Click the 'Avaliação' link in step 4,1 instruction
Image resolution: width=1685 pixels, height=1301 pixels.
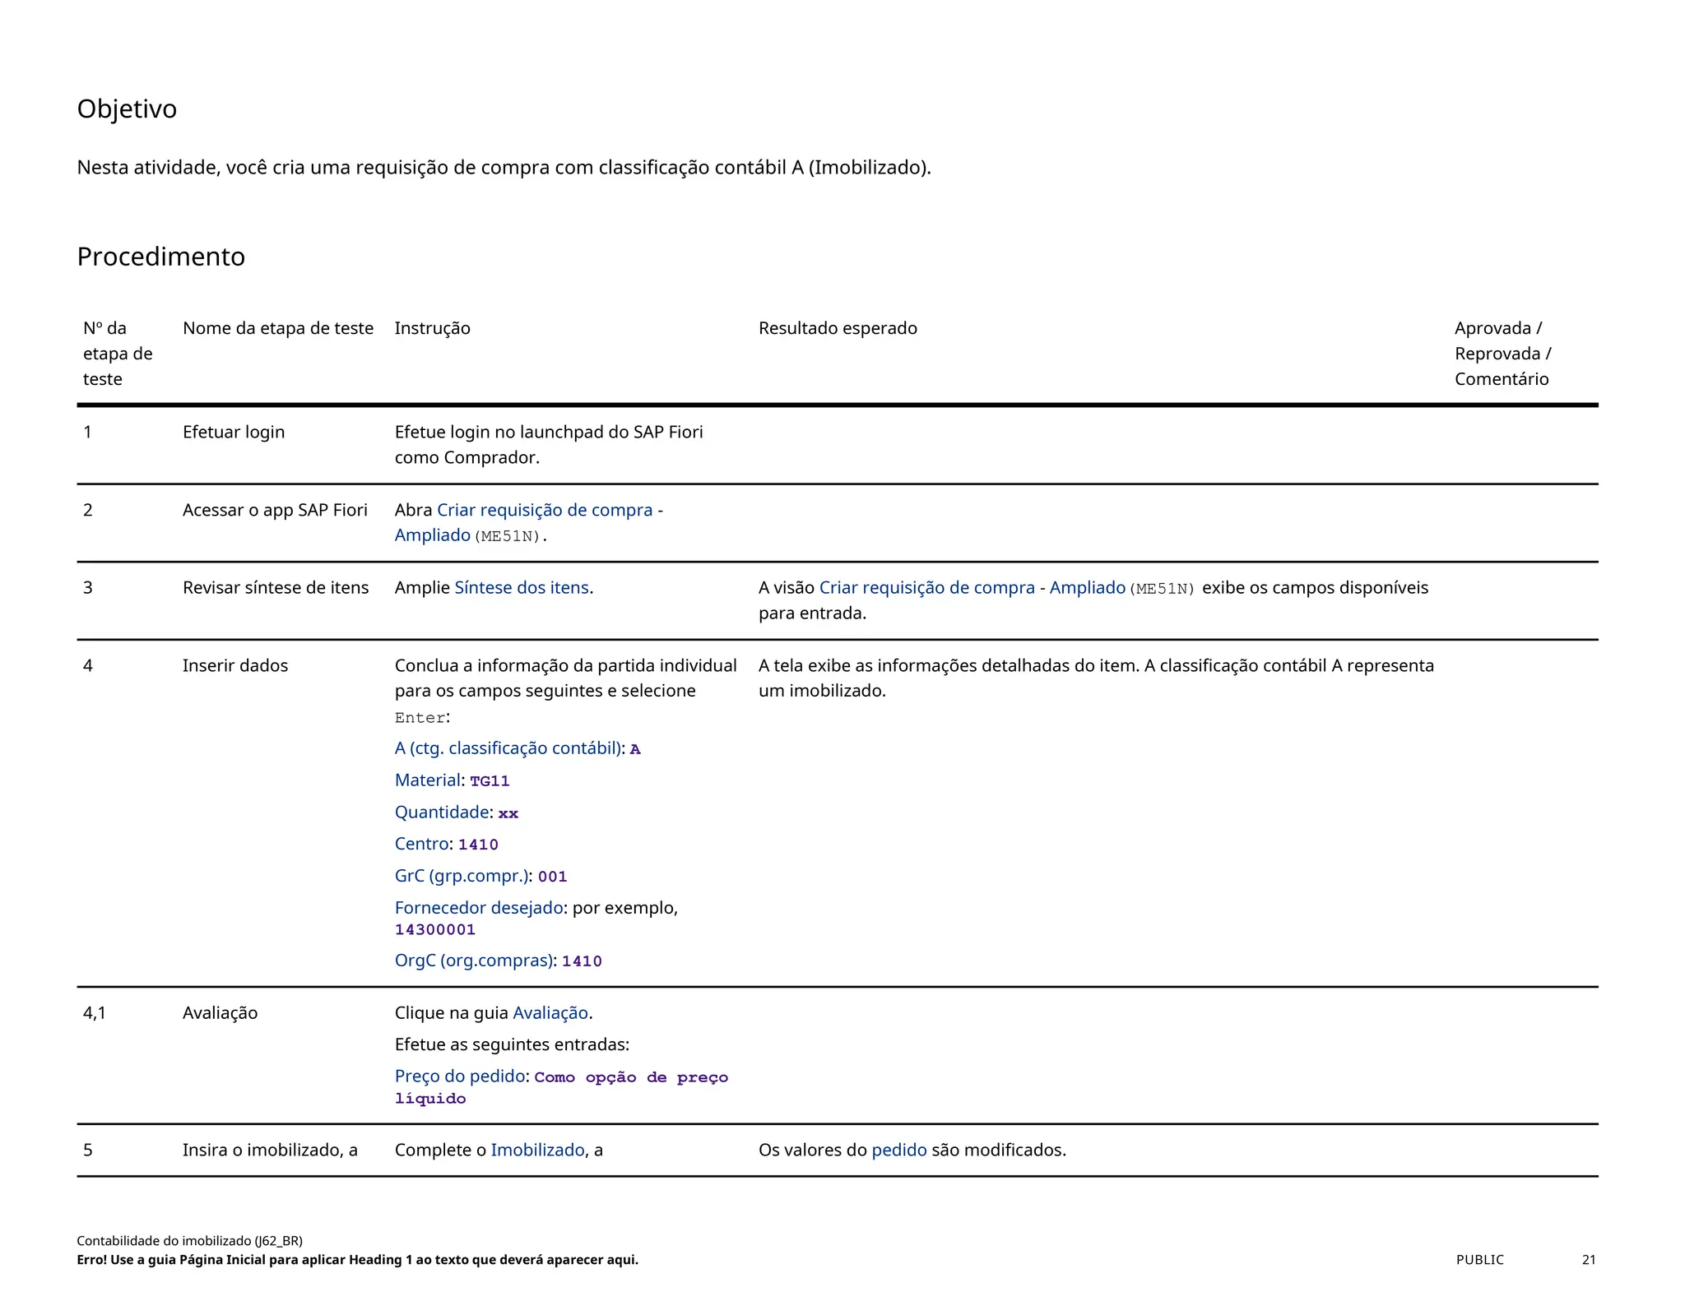[550, 1012]
